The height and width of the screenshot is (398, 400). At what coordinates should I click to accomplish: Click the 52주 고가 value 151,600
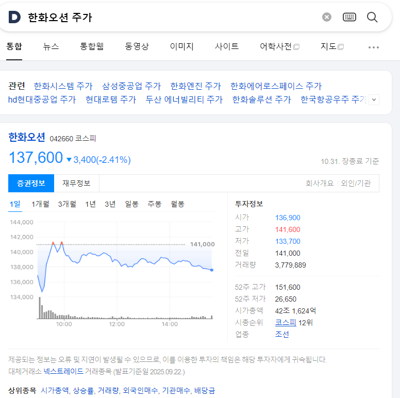[288, 287]
